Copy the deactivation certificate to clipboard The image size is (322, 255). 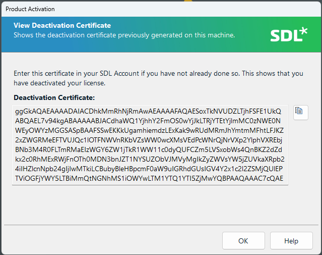(300, 112)
